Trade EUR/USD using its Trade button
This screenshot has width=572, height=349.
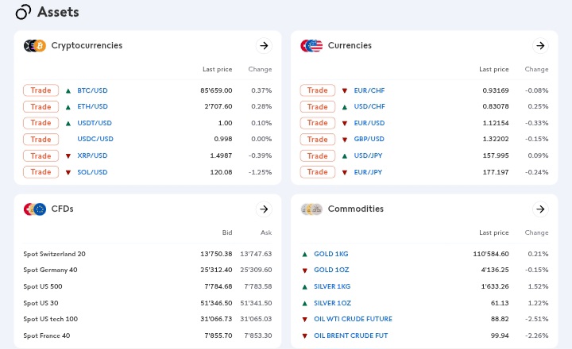(x=317, y=123)
